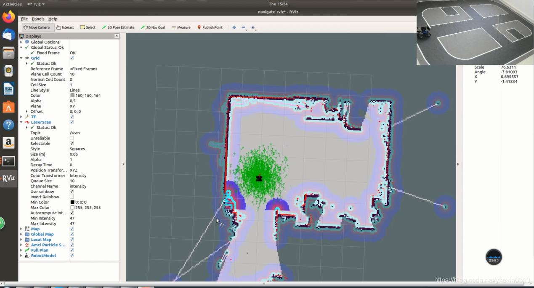Toggle the LaserScan display checkbox
534x288 pixels.
(72, 122)
